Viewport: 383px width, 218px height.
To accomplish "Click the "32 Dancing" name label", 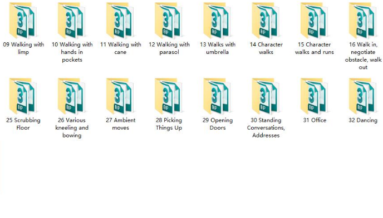I will pyautogui.click(x=363, y=120).
